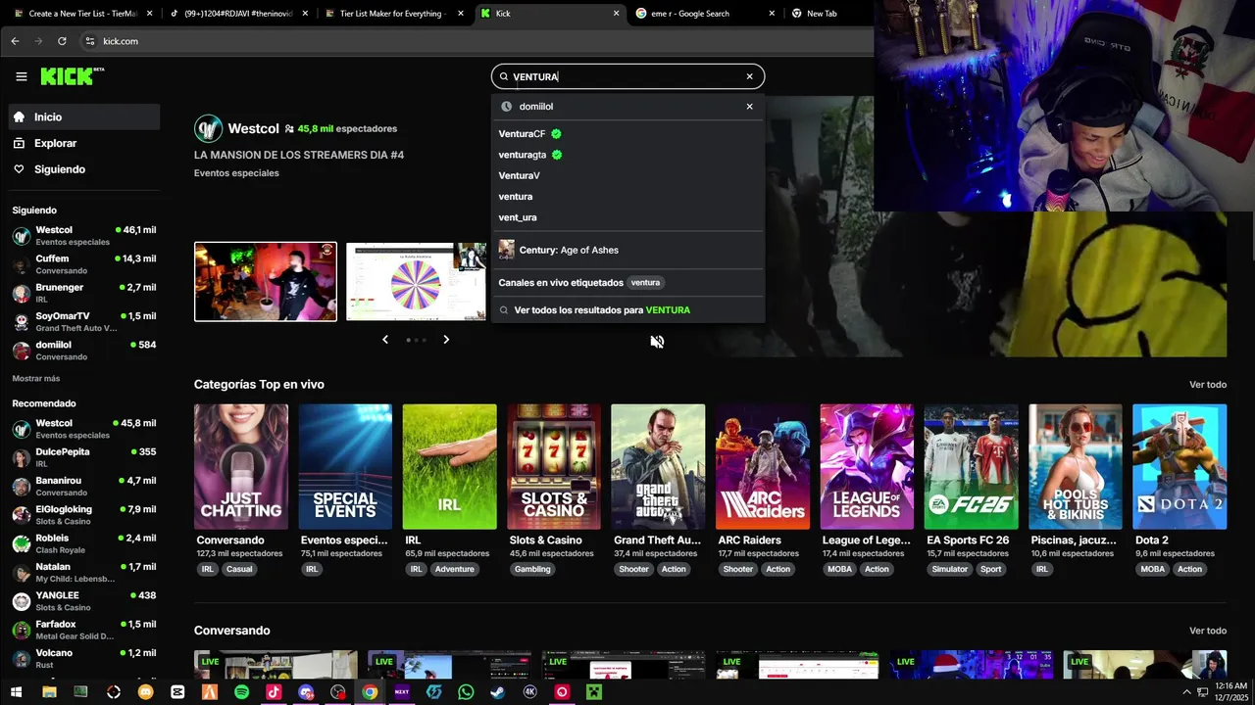Open Steam from the taskbar
1255x705 pixels.
498,692
